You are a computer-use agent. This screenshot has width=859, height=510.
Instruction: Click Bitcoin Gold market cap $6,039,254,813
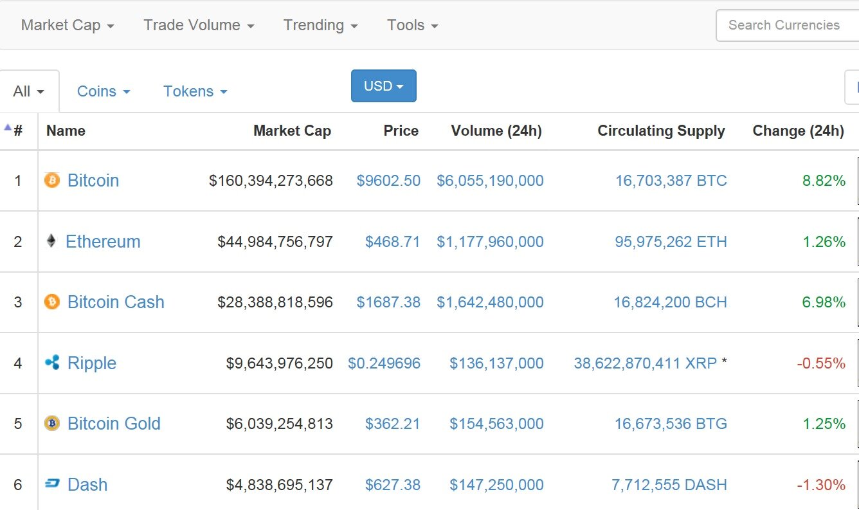280,424
